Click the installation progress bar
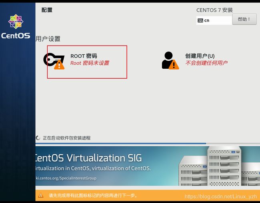Viewport: 260px width, 203px height. click(x=148, y=143)
